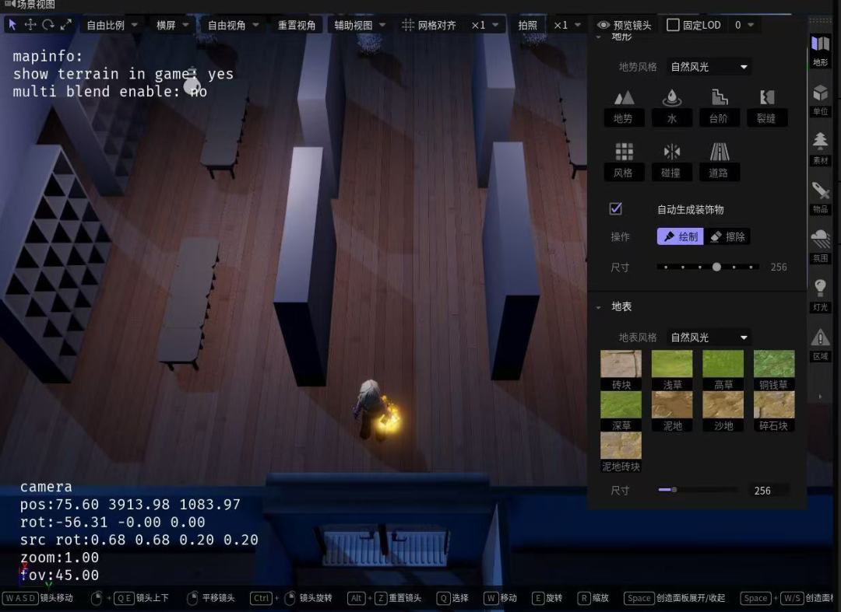Select the 水 water tool
The height and width of the screenshot is (612, 841).
671,107
